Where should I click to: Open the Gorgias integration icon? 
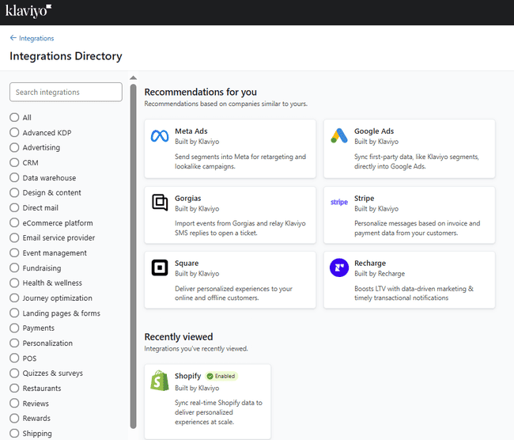point(160,203)
